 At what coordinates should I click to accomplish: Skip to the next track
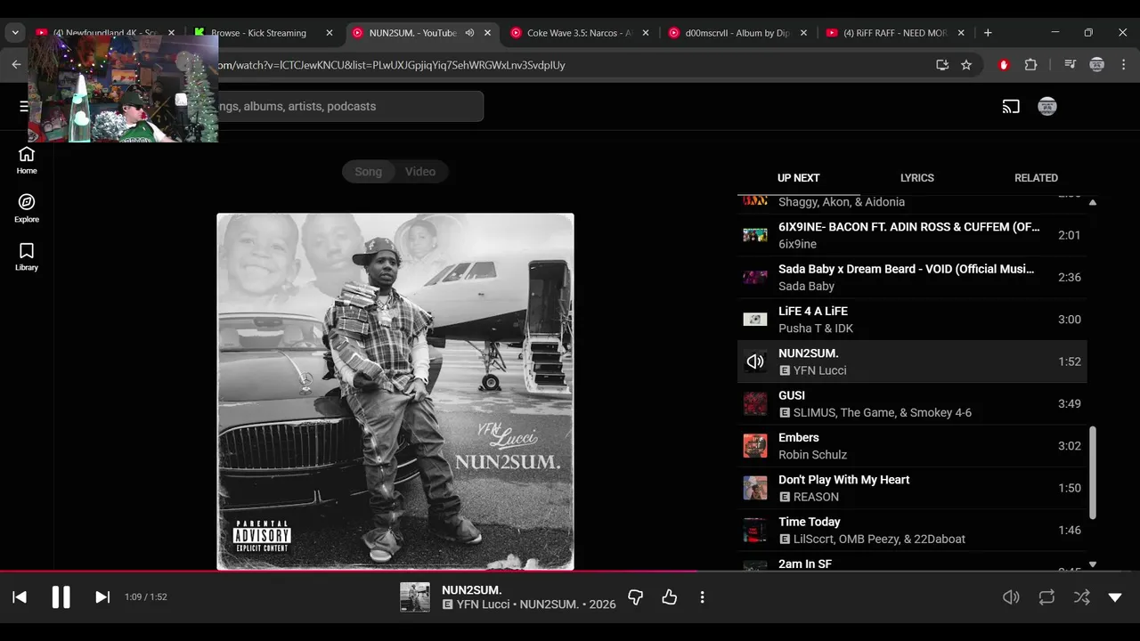pyautogui.click(x=102, y=597)
